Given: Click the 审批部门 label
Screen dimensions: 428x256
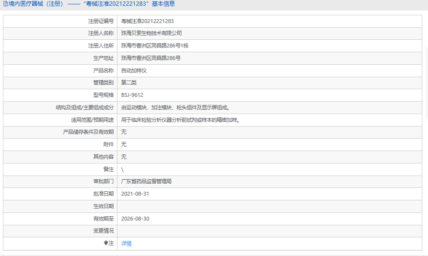Looking at the screenshot, I should pos(104,181).
